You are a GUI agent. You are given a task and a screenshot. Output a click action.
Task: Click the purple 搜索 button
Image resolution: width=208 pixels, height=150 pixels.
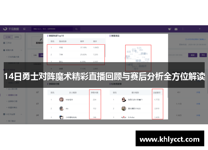pyautogui.click(x=193, y=55)
